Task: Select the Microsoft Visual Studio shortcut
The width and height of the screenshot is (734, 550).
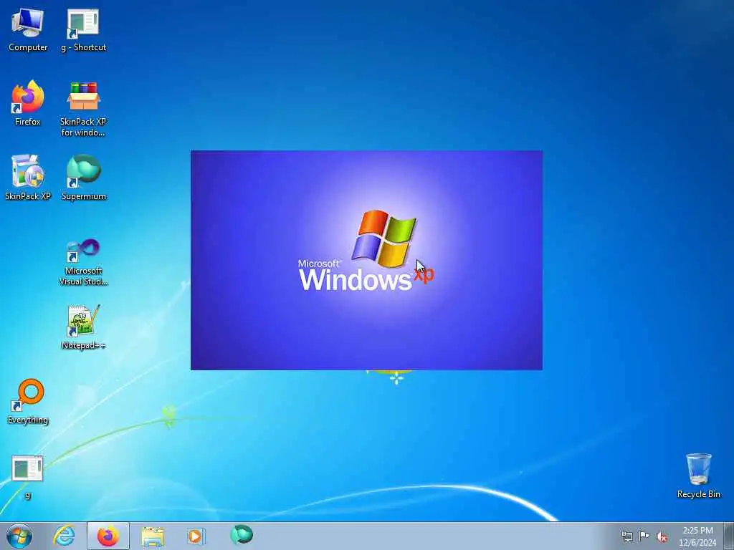Action: pos(83,262)
